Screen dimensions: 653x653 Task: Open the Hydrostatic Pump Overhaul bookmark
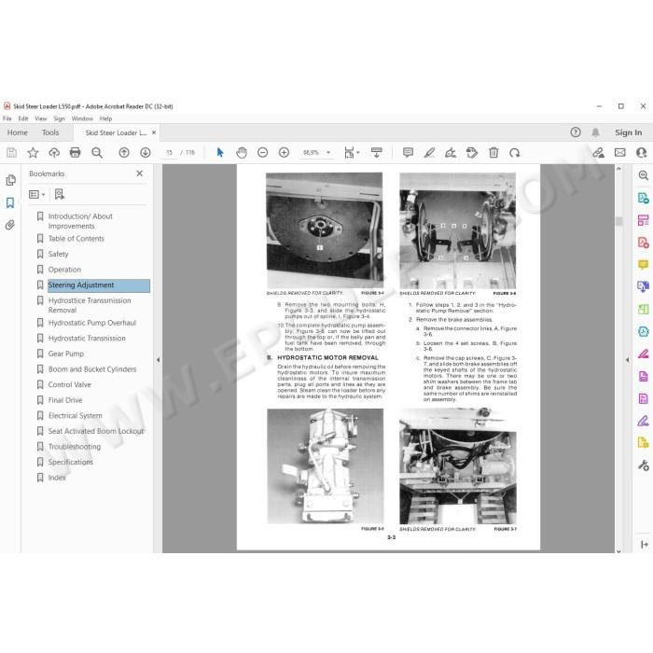92,323
